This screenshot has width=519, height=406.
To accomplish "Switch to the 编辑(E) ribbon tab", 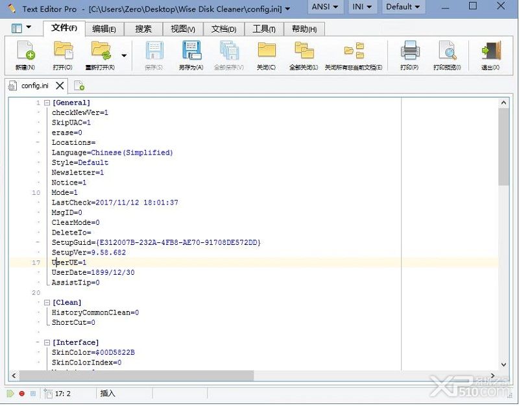I will 104,29.
